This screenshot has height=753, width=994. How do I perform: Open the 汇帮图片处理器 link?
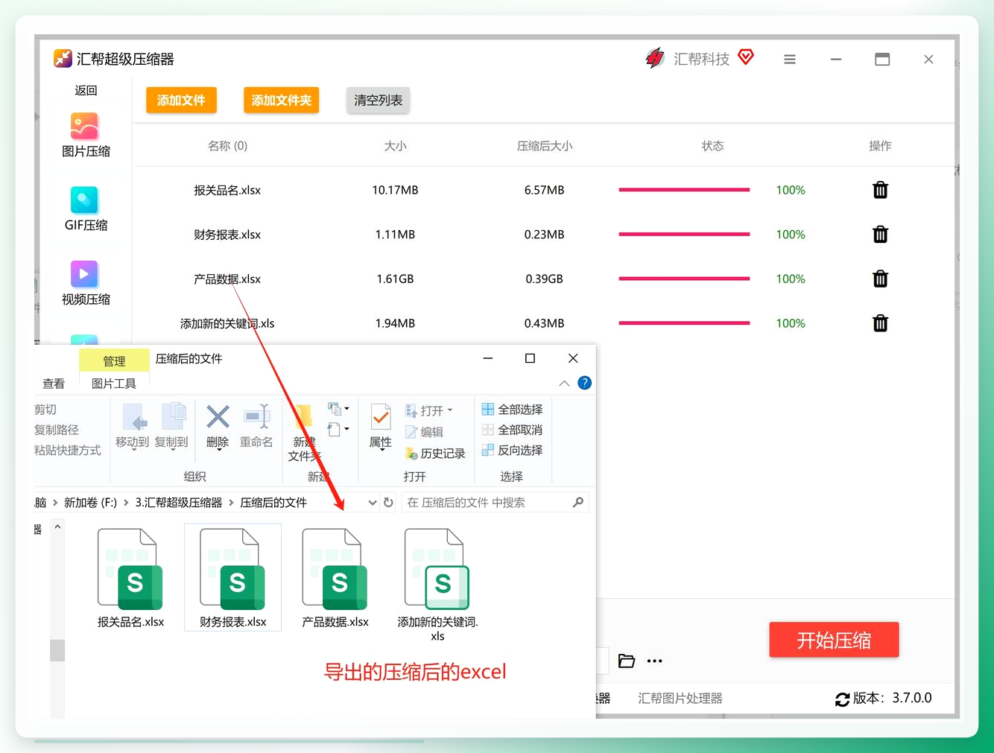(680, 699)
